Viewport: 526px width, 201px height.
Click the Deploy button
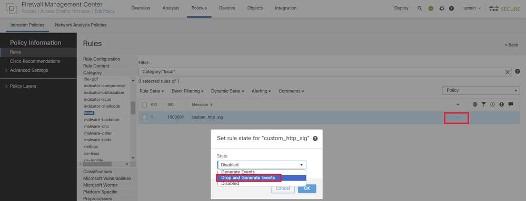coord(401,8)
